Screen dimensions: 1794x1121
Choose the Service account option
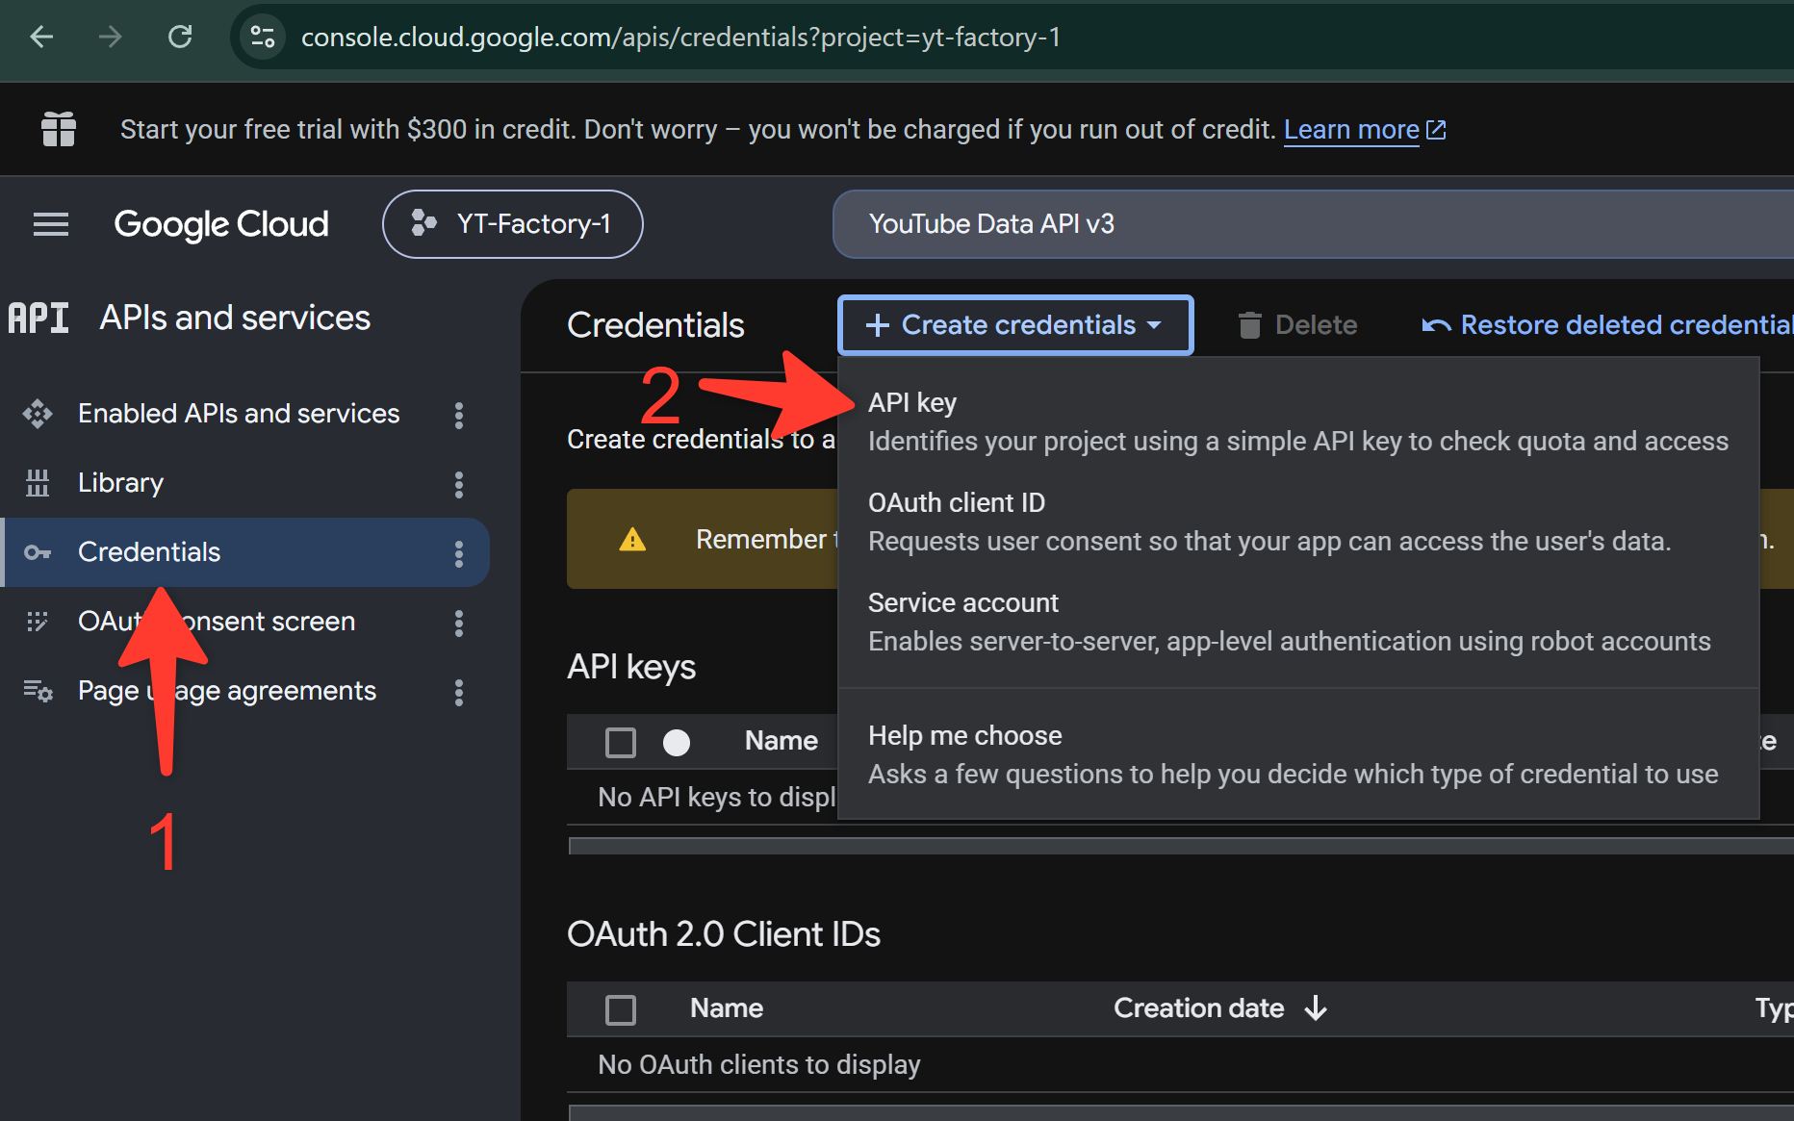click(1298, 622)
